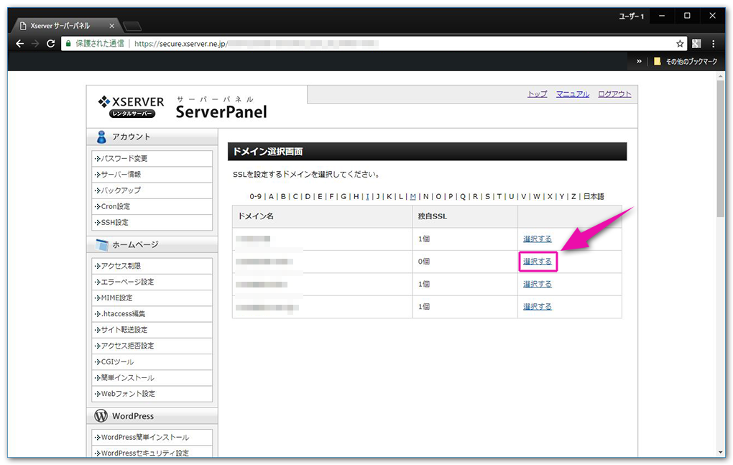
Task: Click the WordPress logo icon in sidebar
Action: pos(102,415)
